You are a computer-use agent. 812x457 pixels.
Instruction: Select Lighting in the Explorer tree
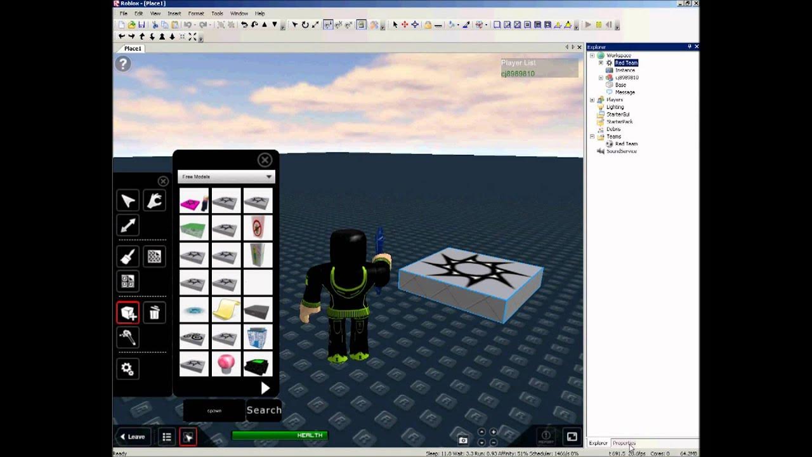615,107
